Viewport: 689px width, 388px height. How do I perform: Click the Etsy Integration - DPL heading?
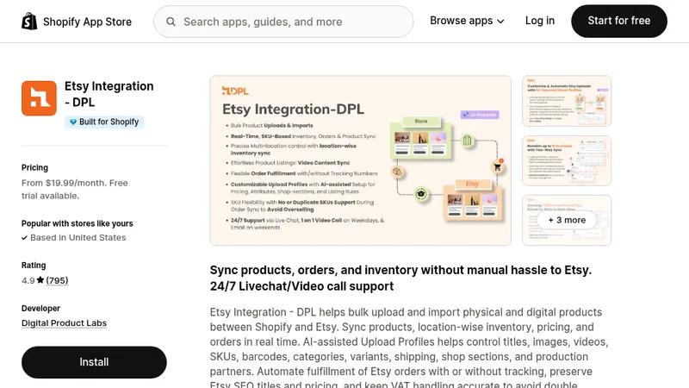[x=109, y=94]
